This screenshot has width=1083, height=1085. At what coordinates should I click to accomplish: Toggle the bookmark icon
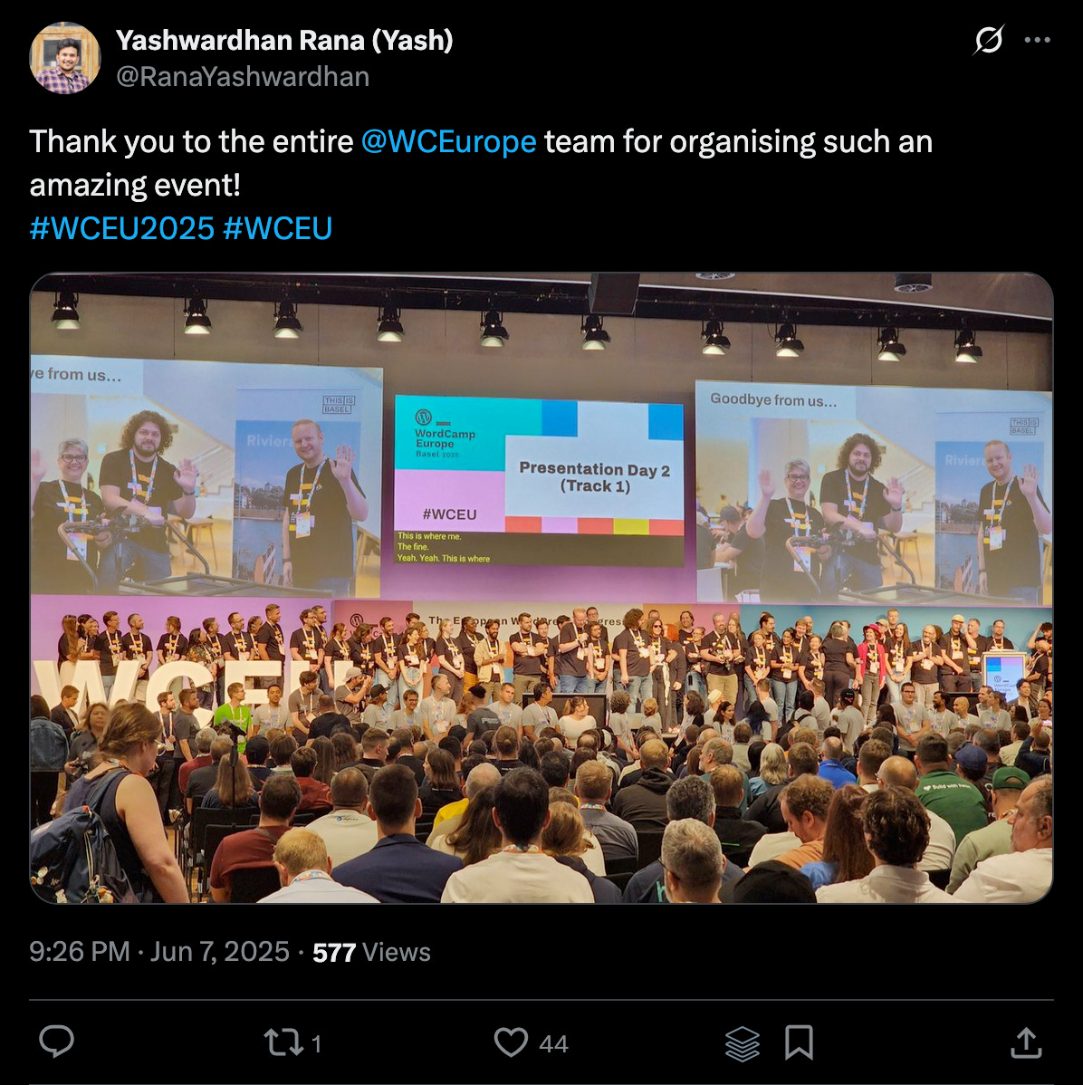coord(799,1042)
